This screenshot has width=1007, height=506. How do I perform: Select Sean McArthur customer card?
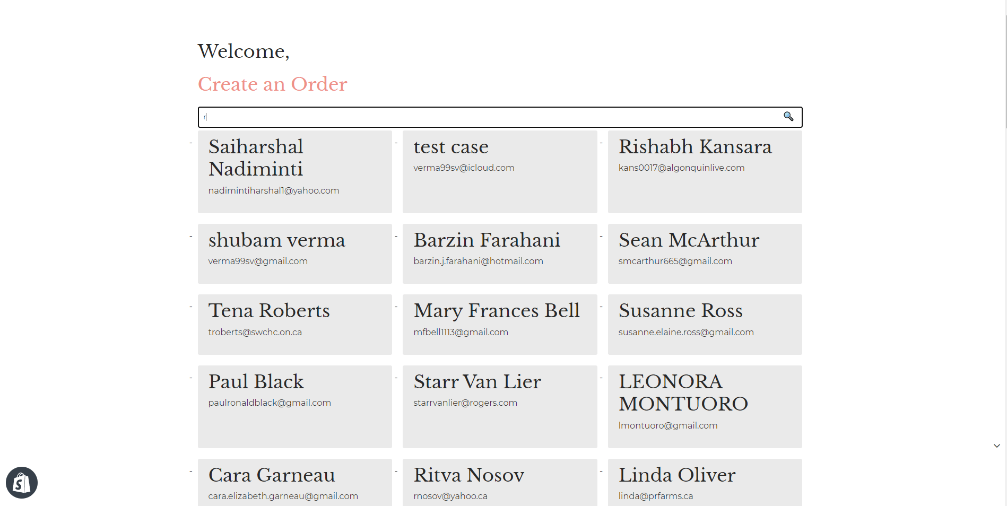[x=705, y=254]
